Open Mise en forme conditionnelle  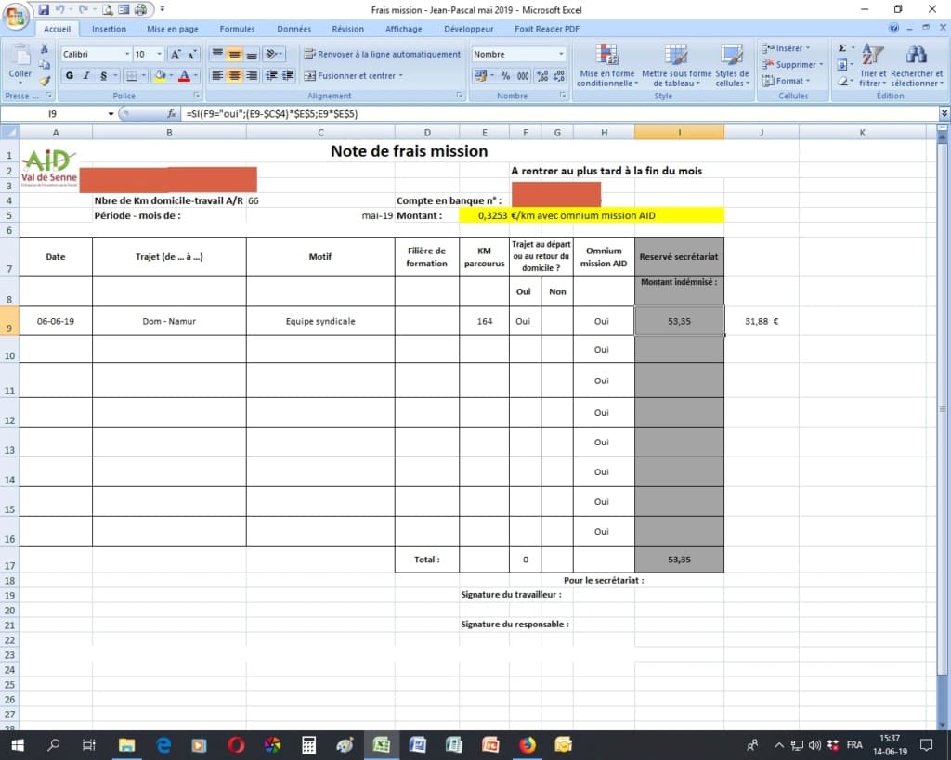pyautogui.click(x=606, y=66)
